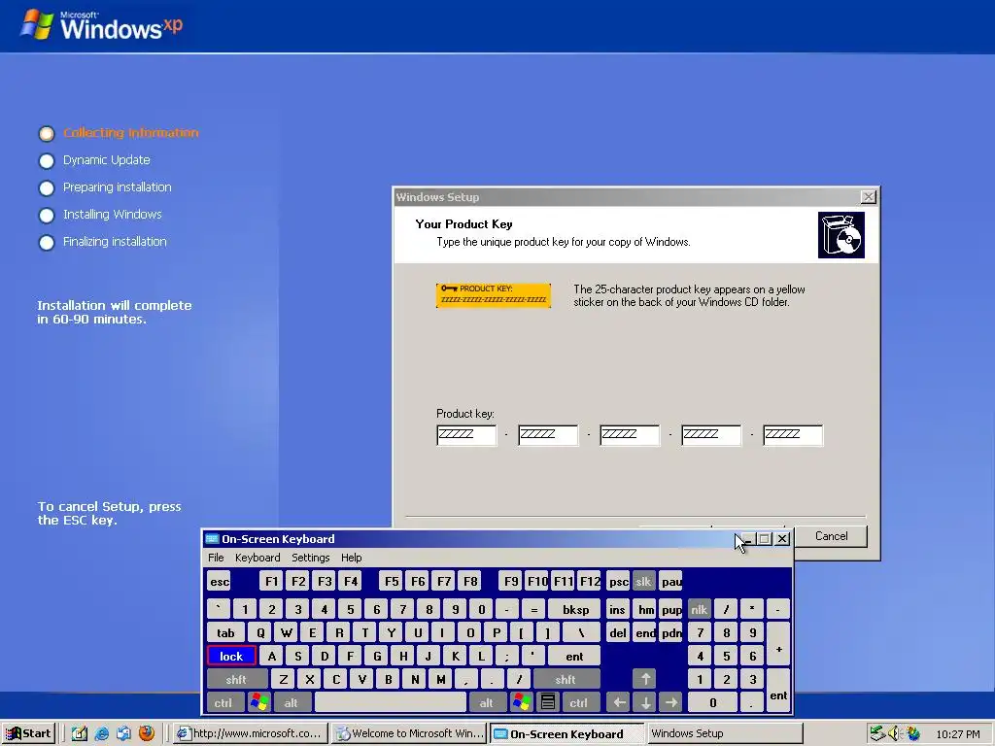Close the Windows Setup dialog
Screen dimensions: 995x746
click(868, 197)
